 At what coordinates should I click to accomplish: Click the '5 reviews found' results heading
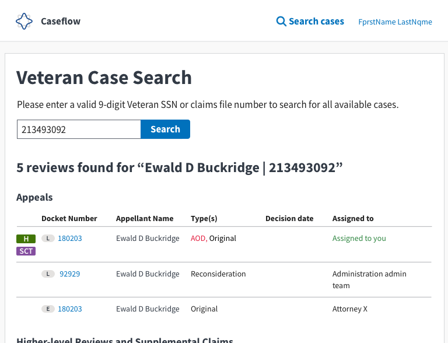click(180, 167)
